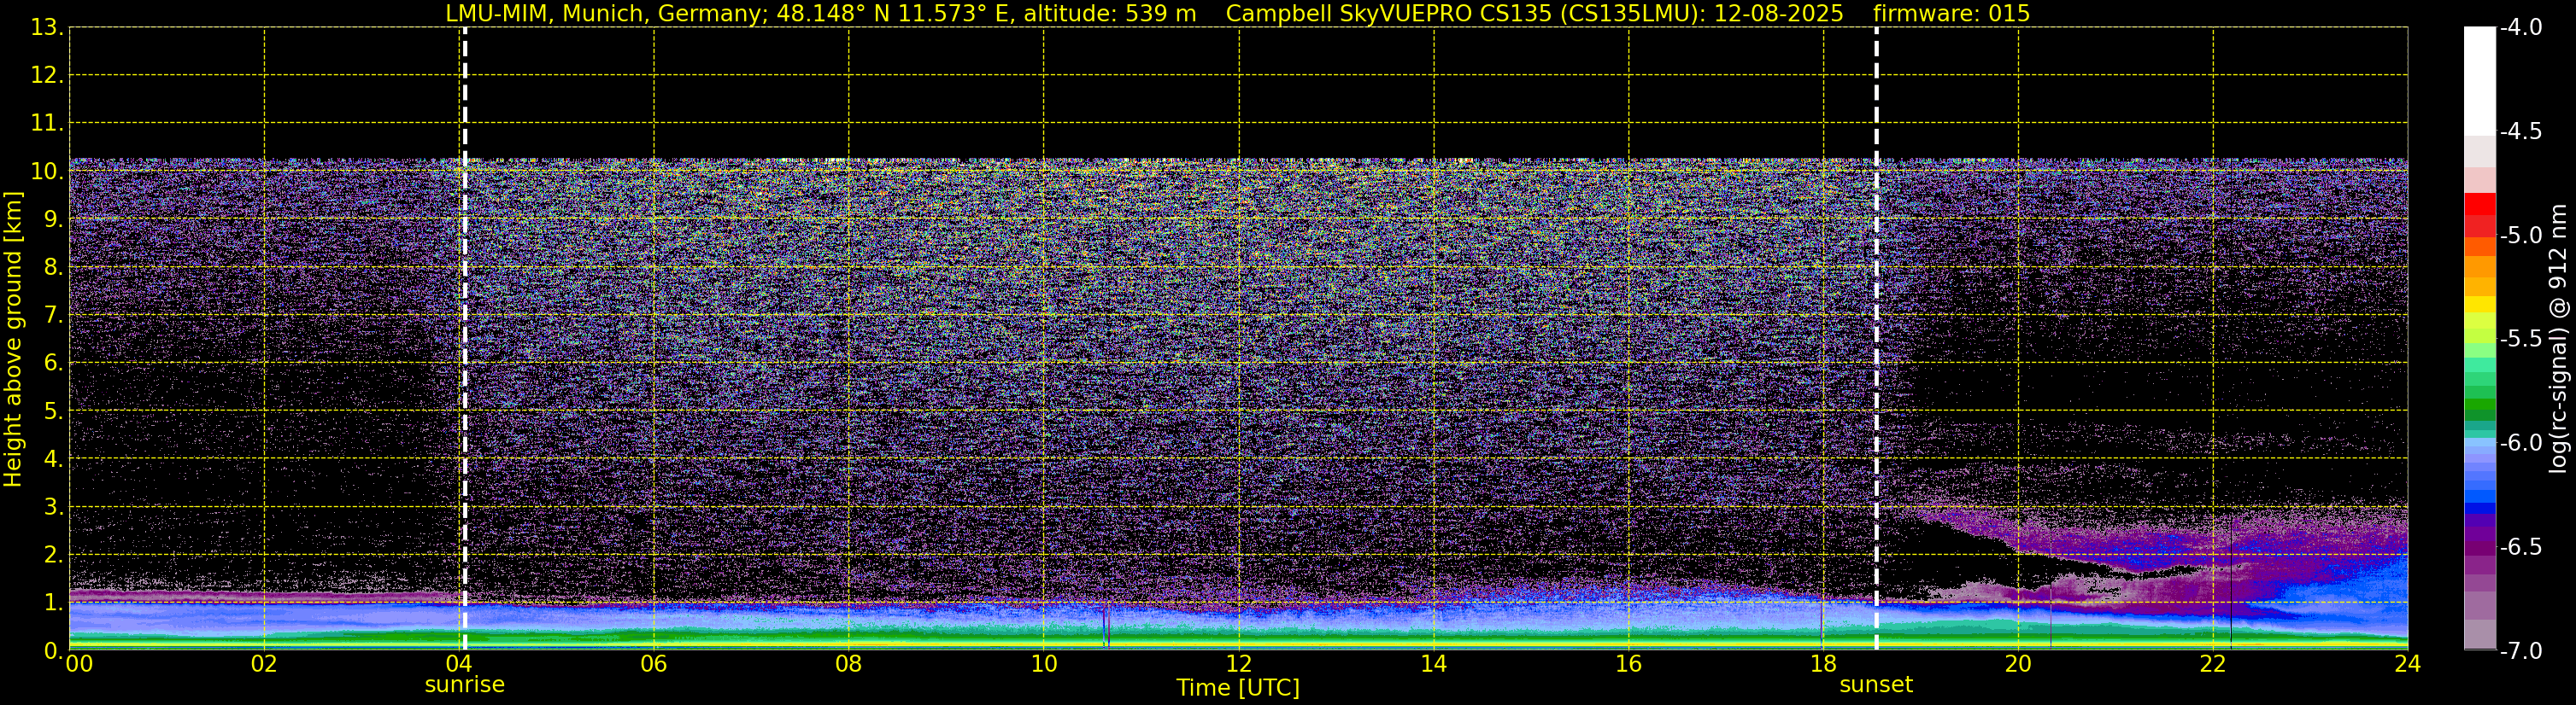The image size is (2576, 705).
Task: Click the "-6.0" colorbar tick label
Action: (x=2521, y=442)
